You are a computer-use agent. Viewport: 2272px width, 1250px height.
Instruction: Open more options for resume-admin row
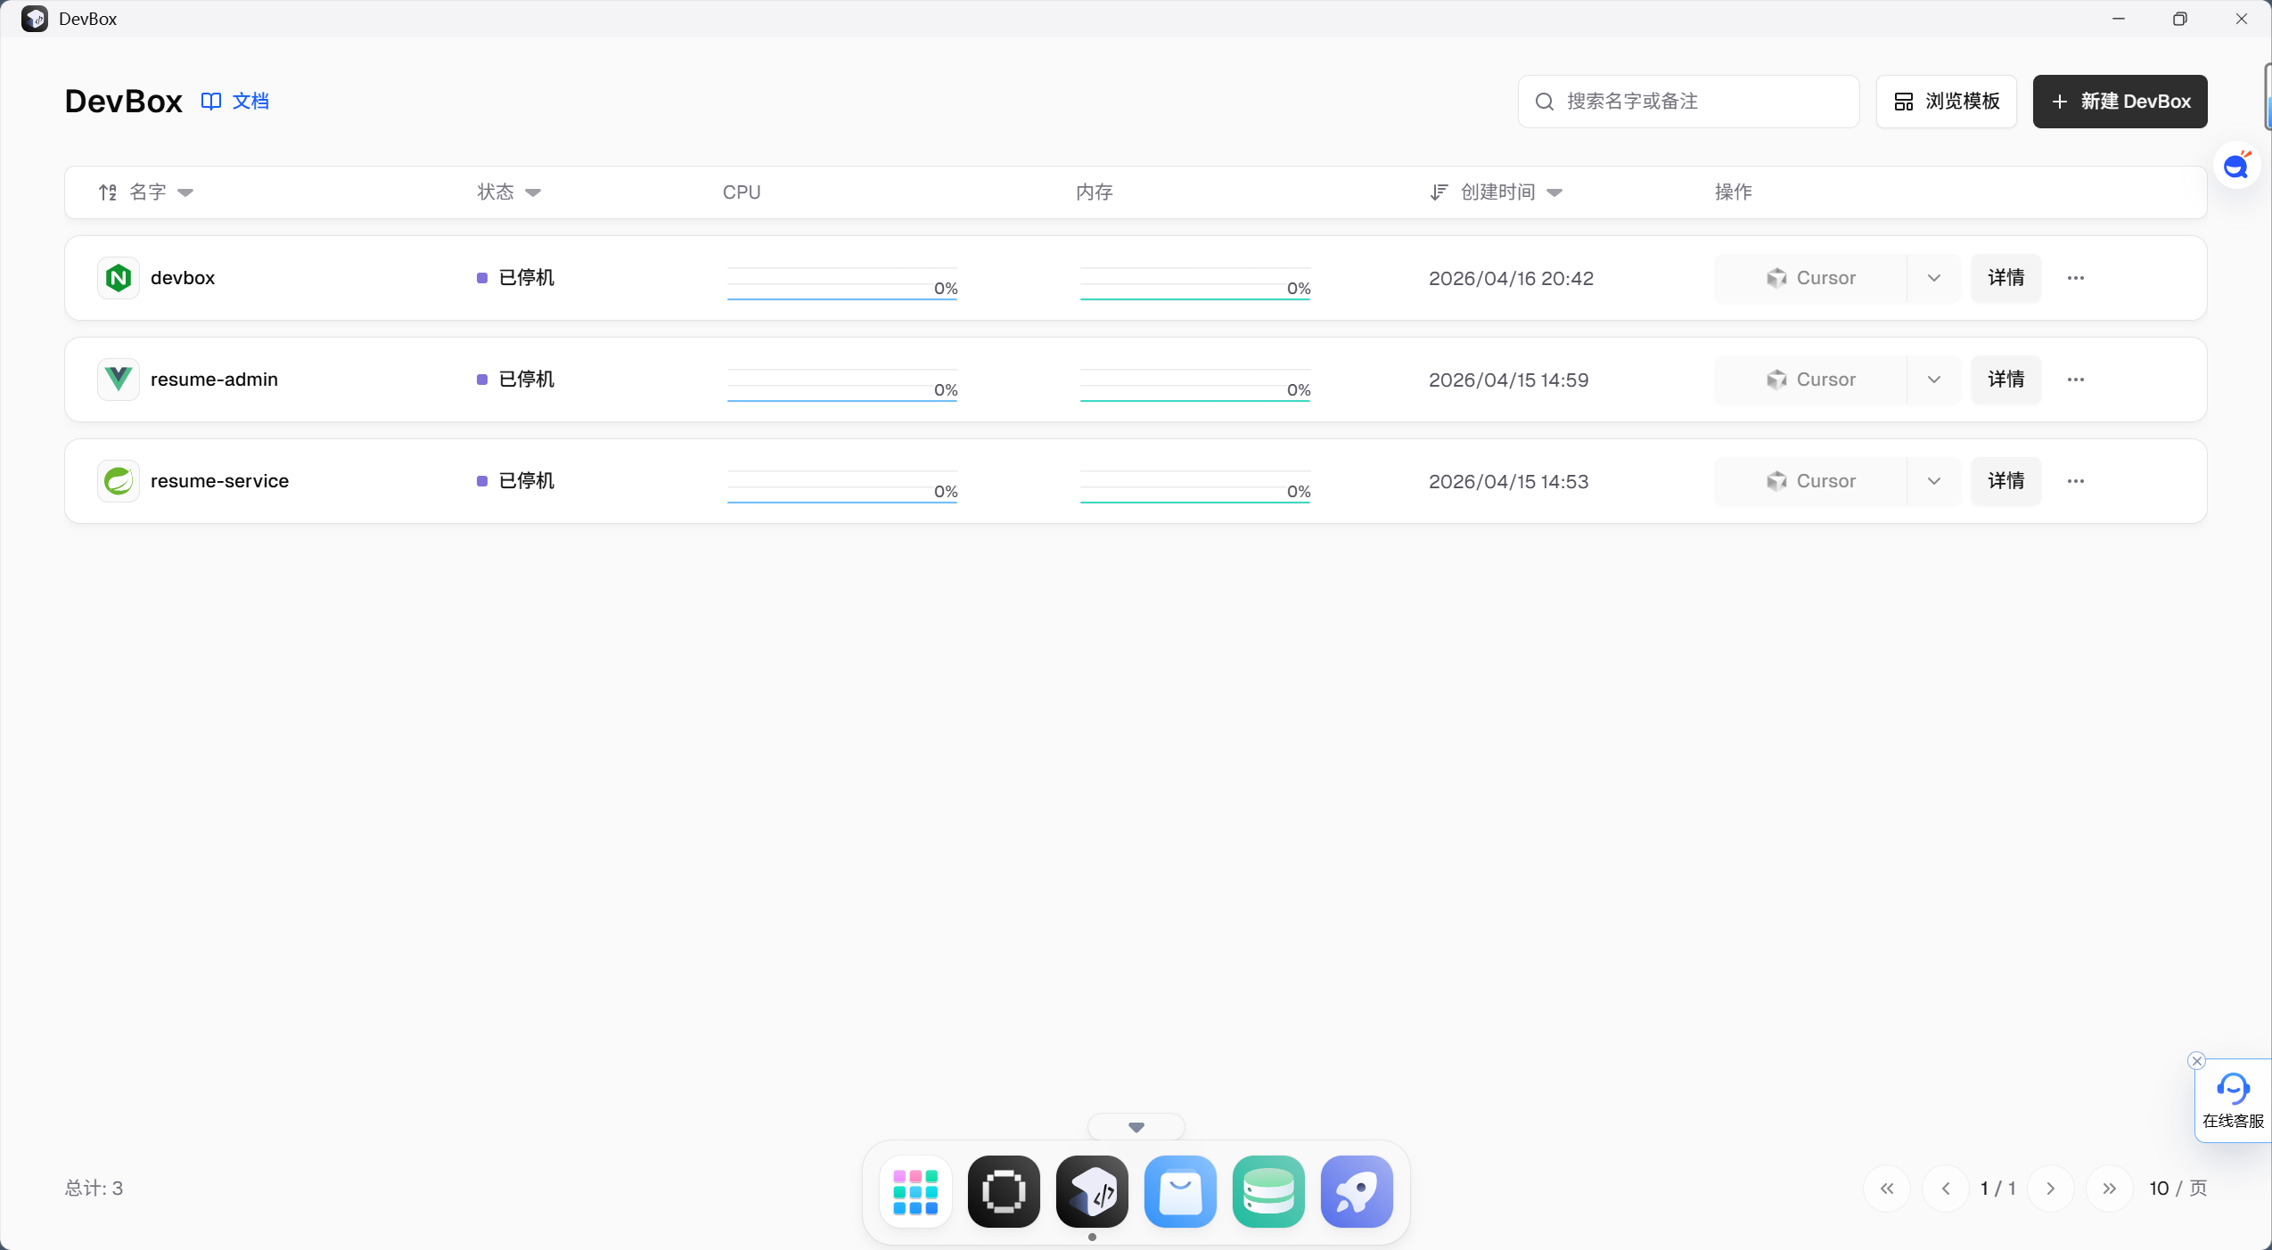[2076, 380]
